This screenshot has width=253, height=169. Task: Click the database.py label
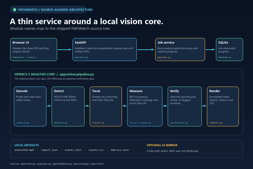[225, 57]
